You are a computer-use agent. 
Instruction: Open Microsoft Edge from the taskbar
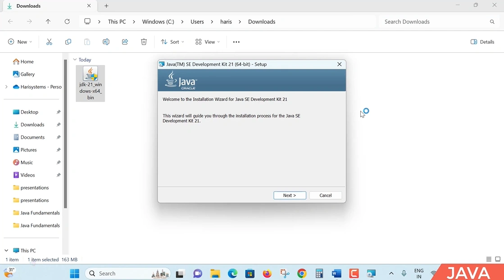(232, 274)
